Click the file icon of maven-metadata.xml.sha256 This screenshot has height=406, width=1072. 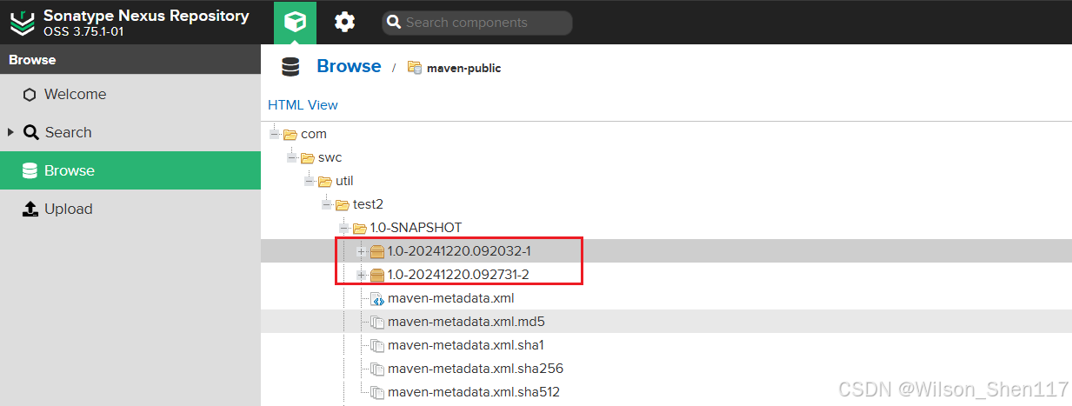[377, 369]
